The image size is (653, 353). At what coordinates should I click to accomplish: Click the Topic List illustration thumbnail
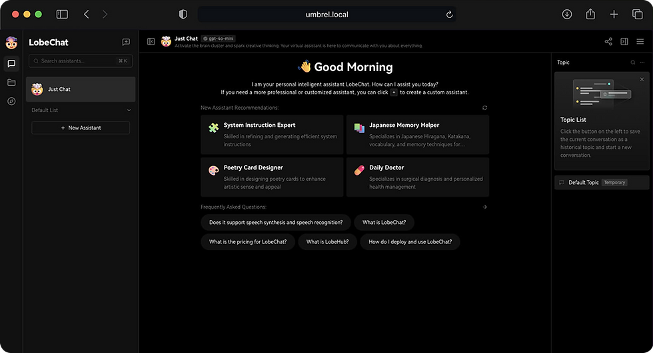pyautogui.click(x=602, y=94)
